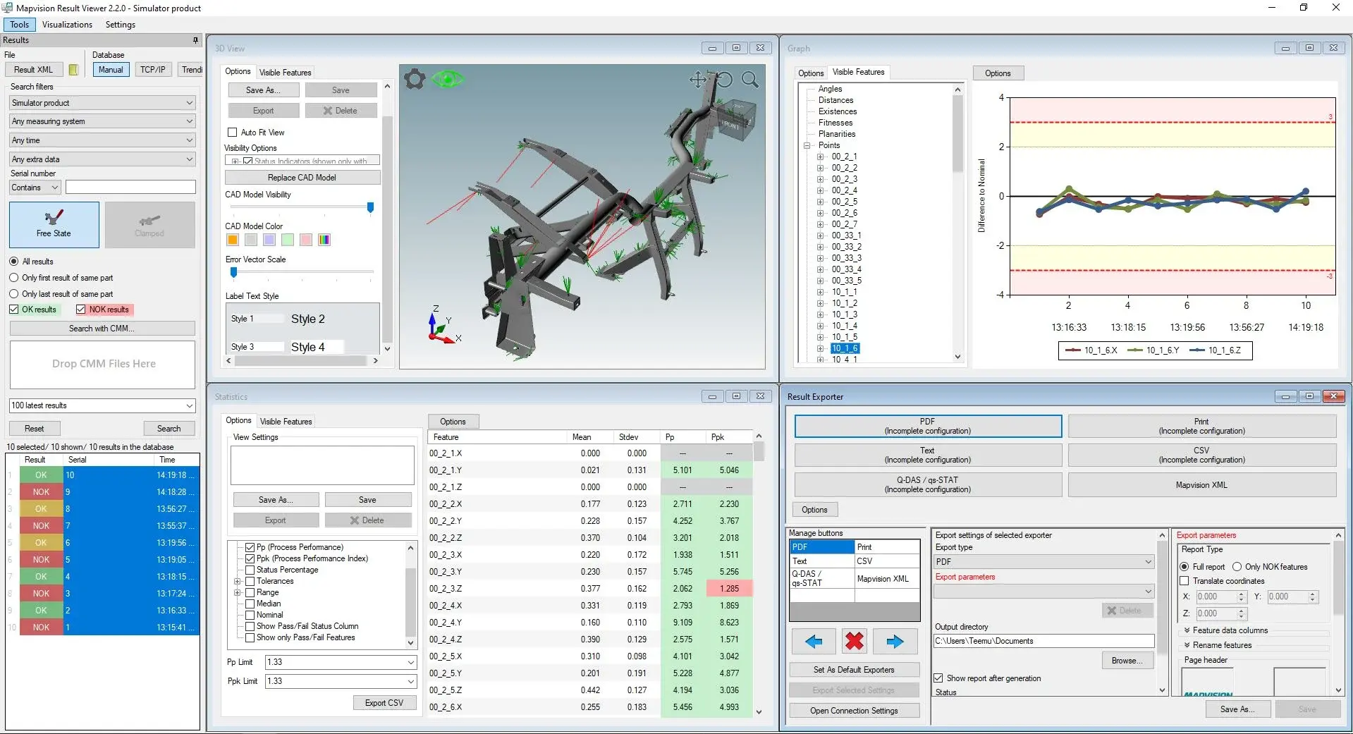Open the Visualizations menu
Image resolution: width=1353 pixels, height=734 pixels.
[x=67, y=25]
